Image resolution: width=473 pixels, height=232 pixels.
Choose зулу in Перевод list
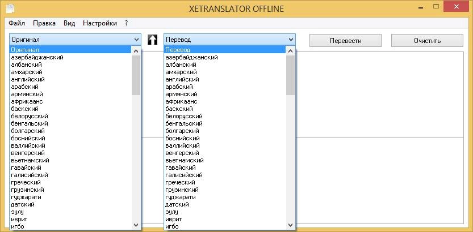coord(225,212)
